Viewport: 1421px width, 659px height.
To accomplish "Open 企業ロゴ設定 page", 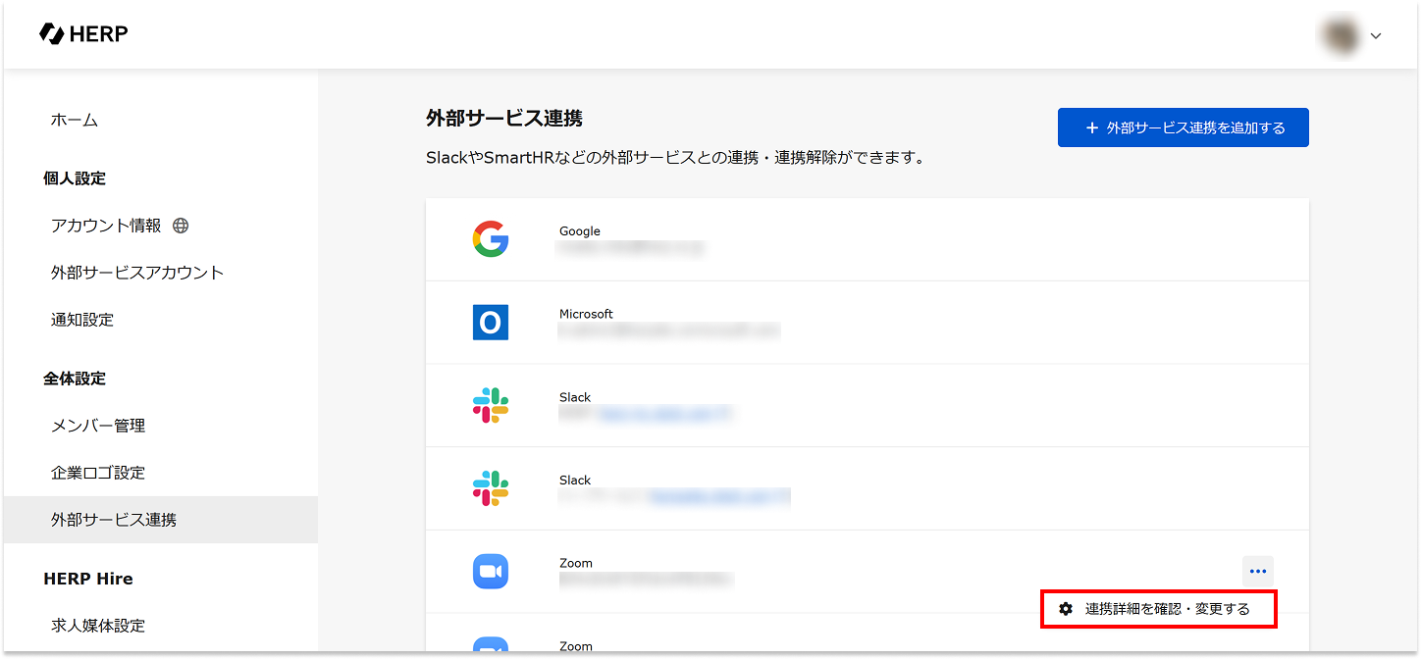I will tap(98, 473).
